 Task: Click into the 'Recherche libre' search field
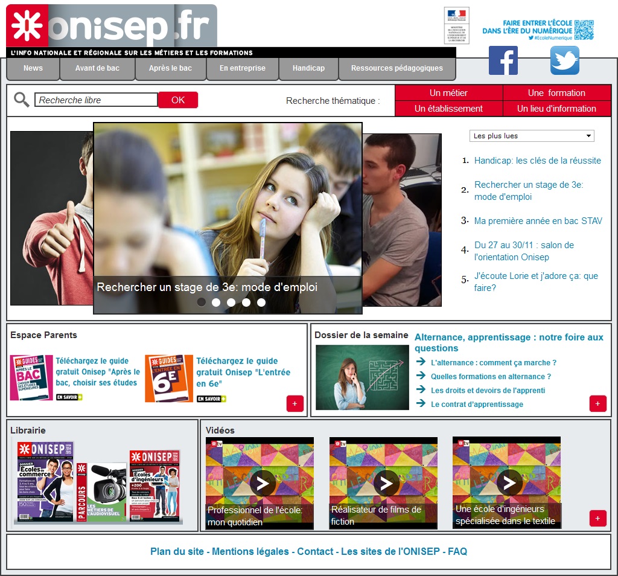click(96, 100)
